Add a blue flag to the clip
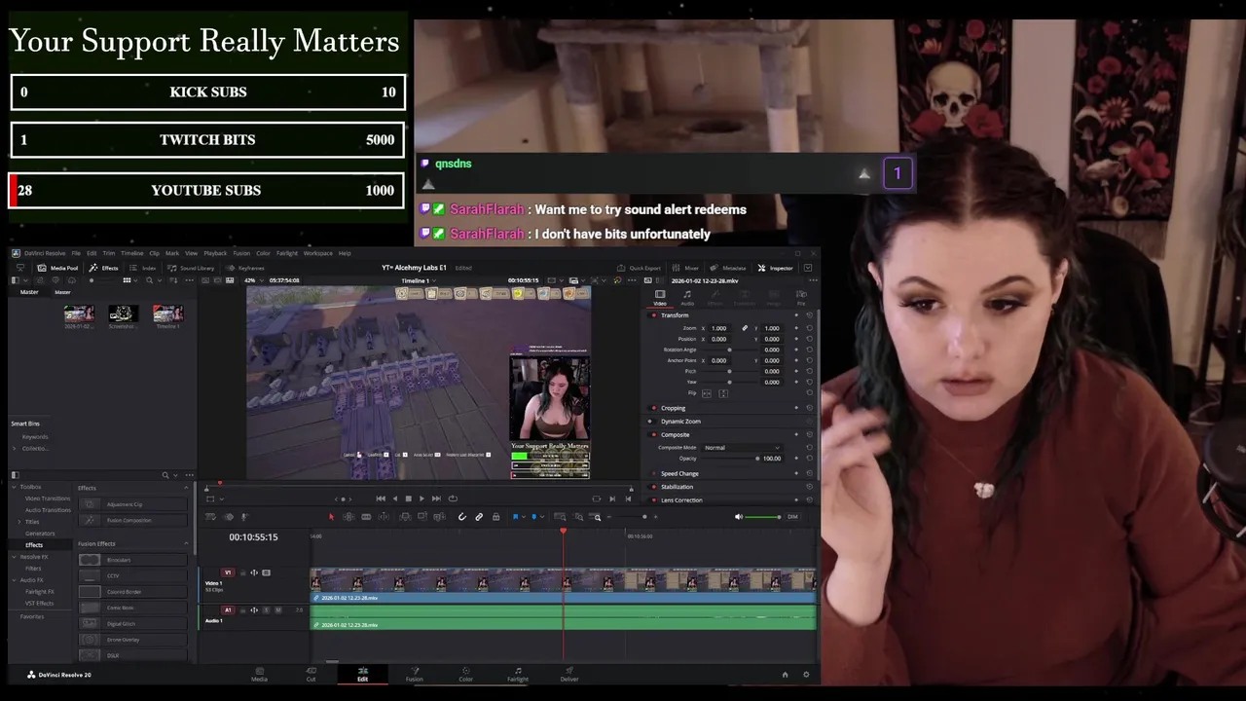 pyautogui.click(x=516, y=517)
